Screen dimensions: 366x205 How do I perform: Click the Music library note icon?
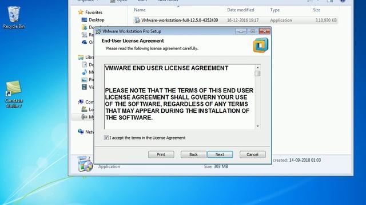[x=85, y=72]
